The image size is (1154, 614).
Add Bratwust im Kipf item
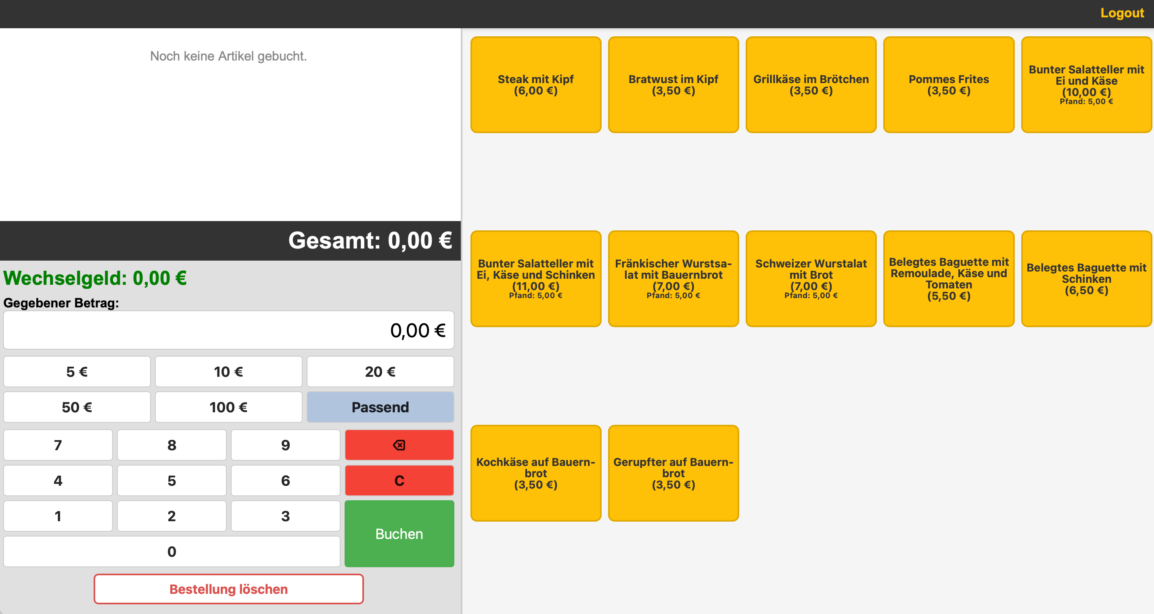coord(673,85)
